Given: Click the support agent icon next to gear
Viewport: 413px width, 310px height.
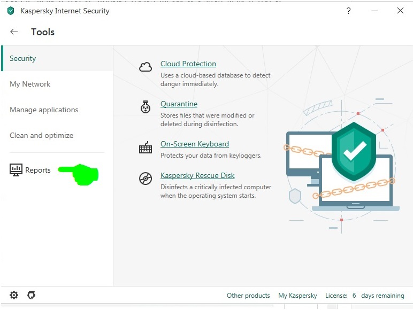Looking at the screenshot, I should [x=31, y=295].
